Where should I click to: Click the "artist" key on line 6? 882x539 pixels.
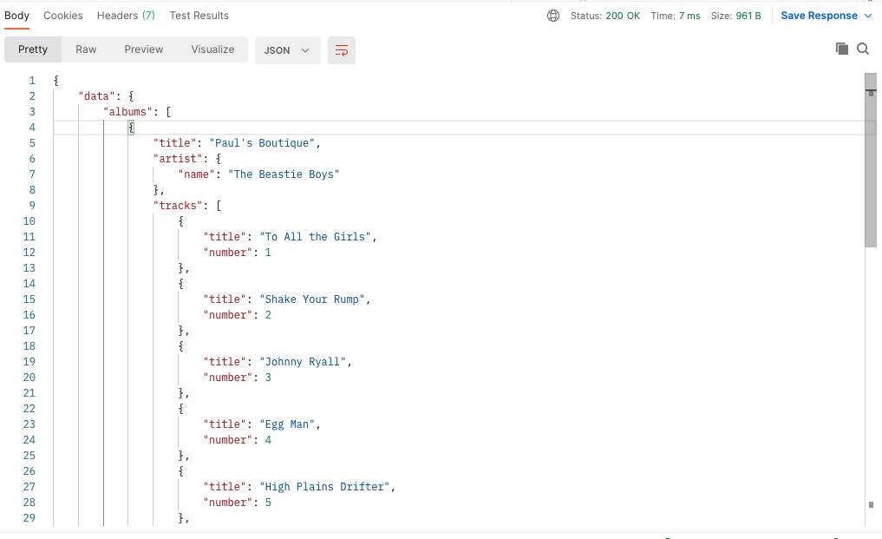(178, 159)
